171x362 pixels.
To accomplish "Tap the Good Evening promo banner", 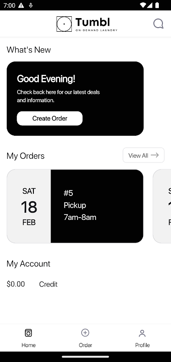I will [75, 99].
